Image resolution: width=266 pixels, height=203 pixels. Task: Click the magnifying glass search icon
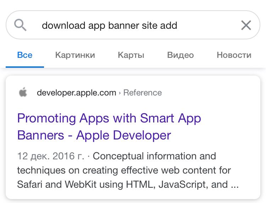click(20, 25)
